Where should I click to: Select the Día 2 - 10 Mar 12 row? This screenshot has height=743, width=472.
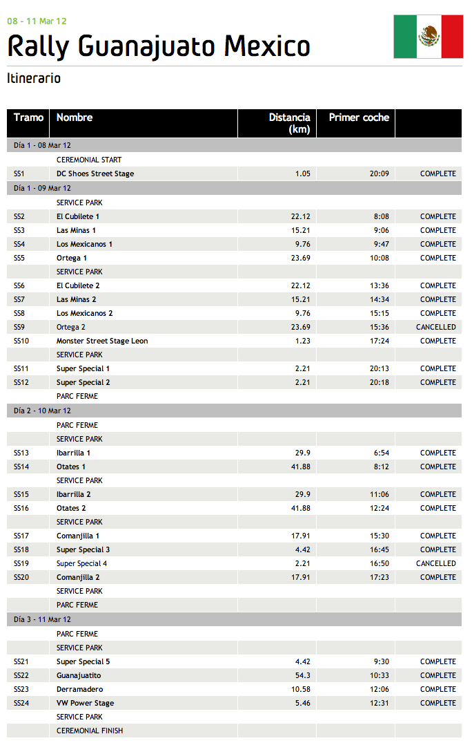point(43,411)
